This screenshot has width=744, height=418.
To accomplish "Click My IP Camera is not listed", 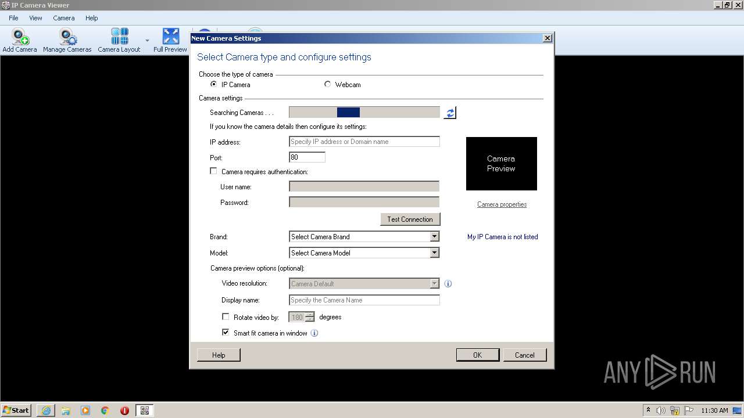I will (503, 237).
